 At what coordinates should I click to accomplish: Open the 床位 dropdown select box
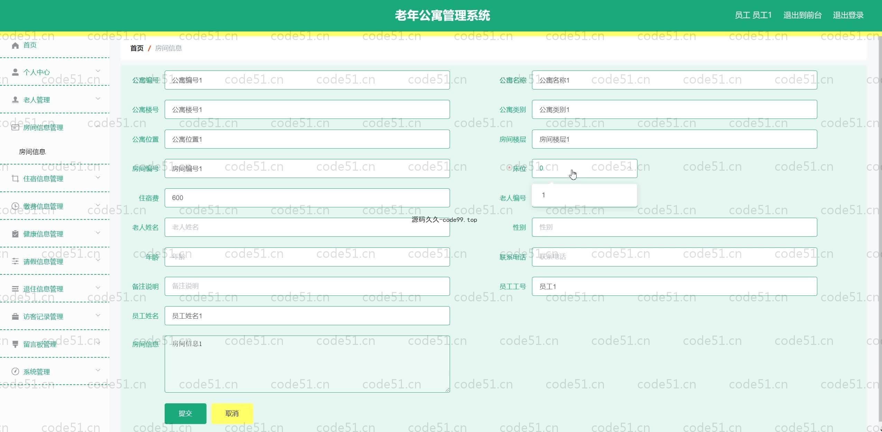pyautogui.click(x=584, y=168)
